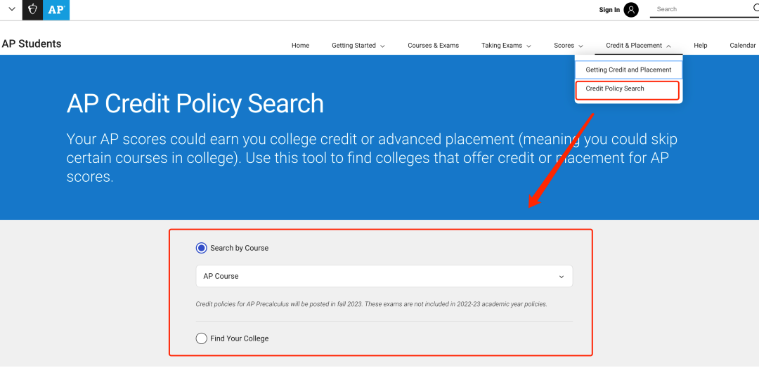Click the College Board acorn logo
The width and height of the screenshot is (759, 382).
tap(32, 10)
